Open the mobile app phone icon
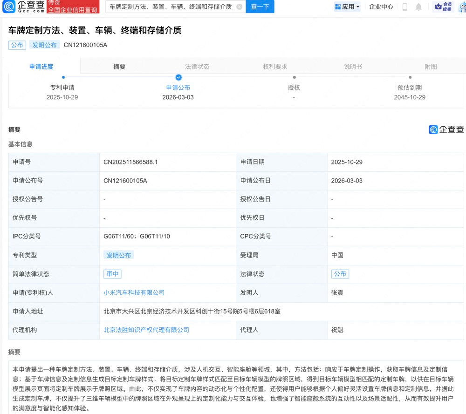 [x=404, y=7]
